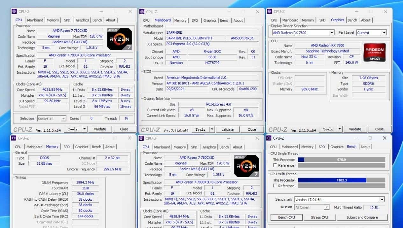403x228 pixels.
Task: Click the Radeon Graphics logo in the Graphics window
Action: 375,52
